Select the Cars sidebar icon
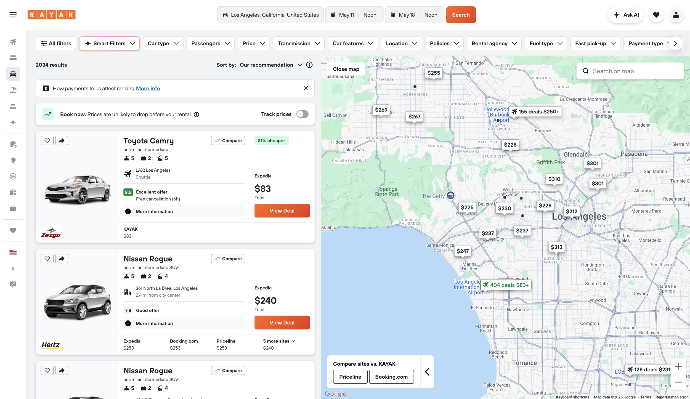Screen dimensions: 690x399 (13, 74)
